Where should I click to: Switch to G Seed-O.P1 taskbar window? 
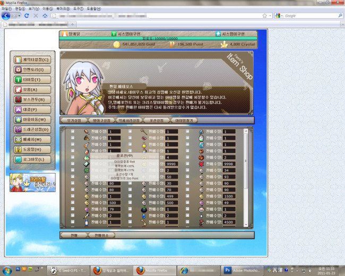click(69, 270)
